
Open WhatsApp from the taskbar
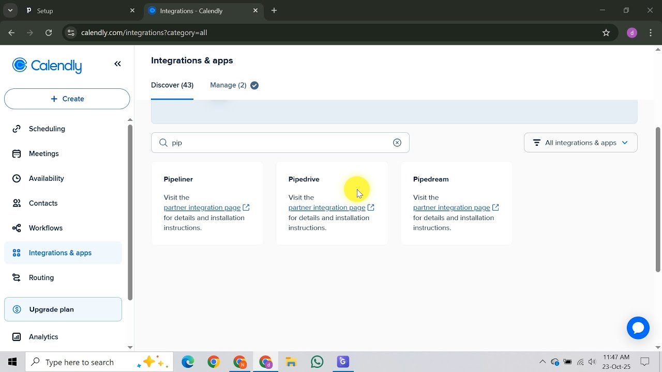pos(317,362)
